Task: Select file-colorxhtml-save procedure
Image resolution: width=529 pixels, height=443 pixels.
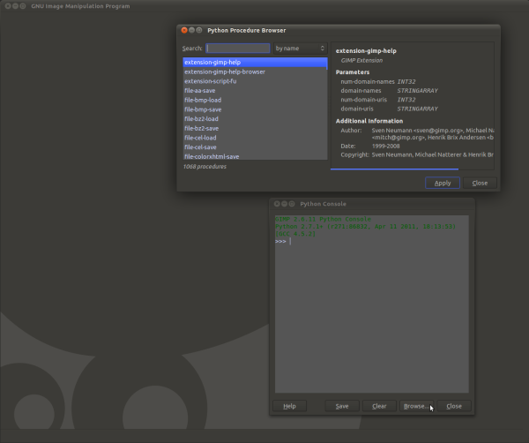Action: coord(255,156)
